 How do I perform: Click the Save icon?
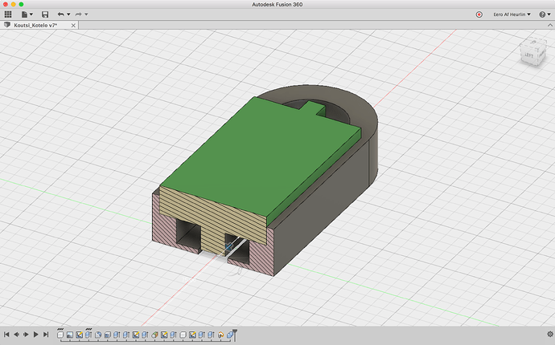44,14
